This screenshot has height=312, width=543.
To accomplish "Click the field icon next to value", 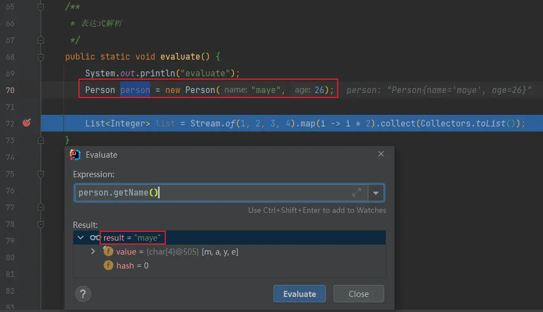I will pos(108,251).
